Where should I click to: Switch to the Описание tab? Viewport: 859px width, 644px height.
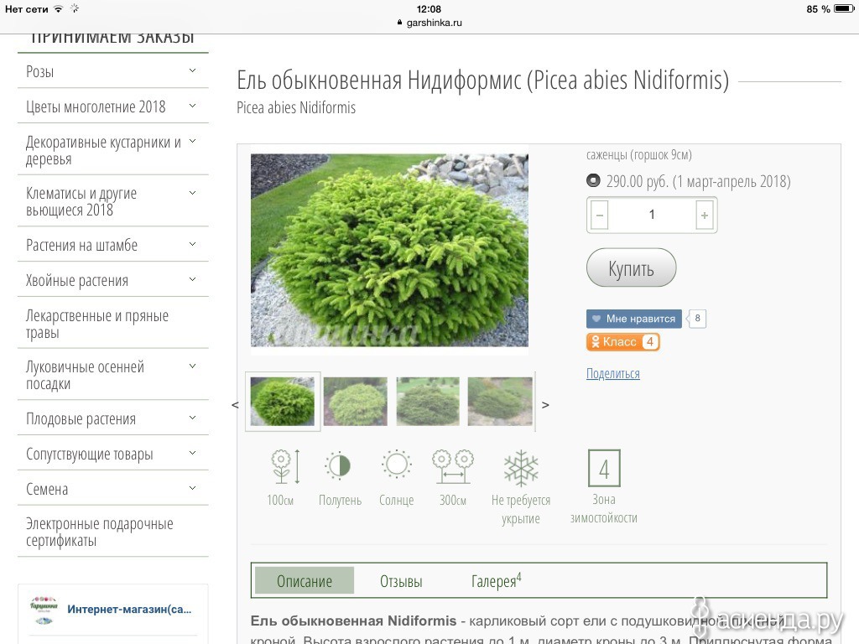tap(304, 581)
